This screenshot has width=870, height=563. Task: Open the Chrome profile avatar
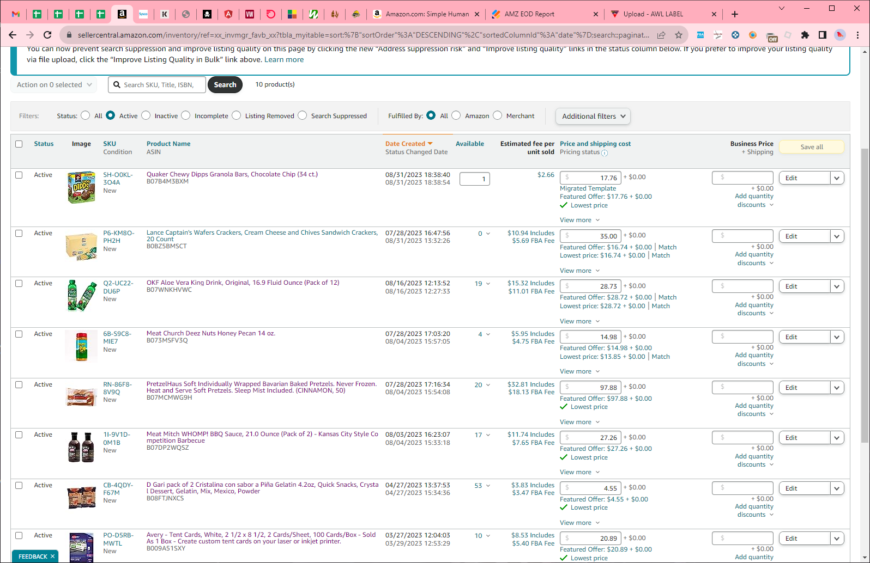[840, 35]
